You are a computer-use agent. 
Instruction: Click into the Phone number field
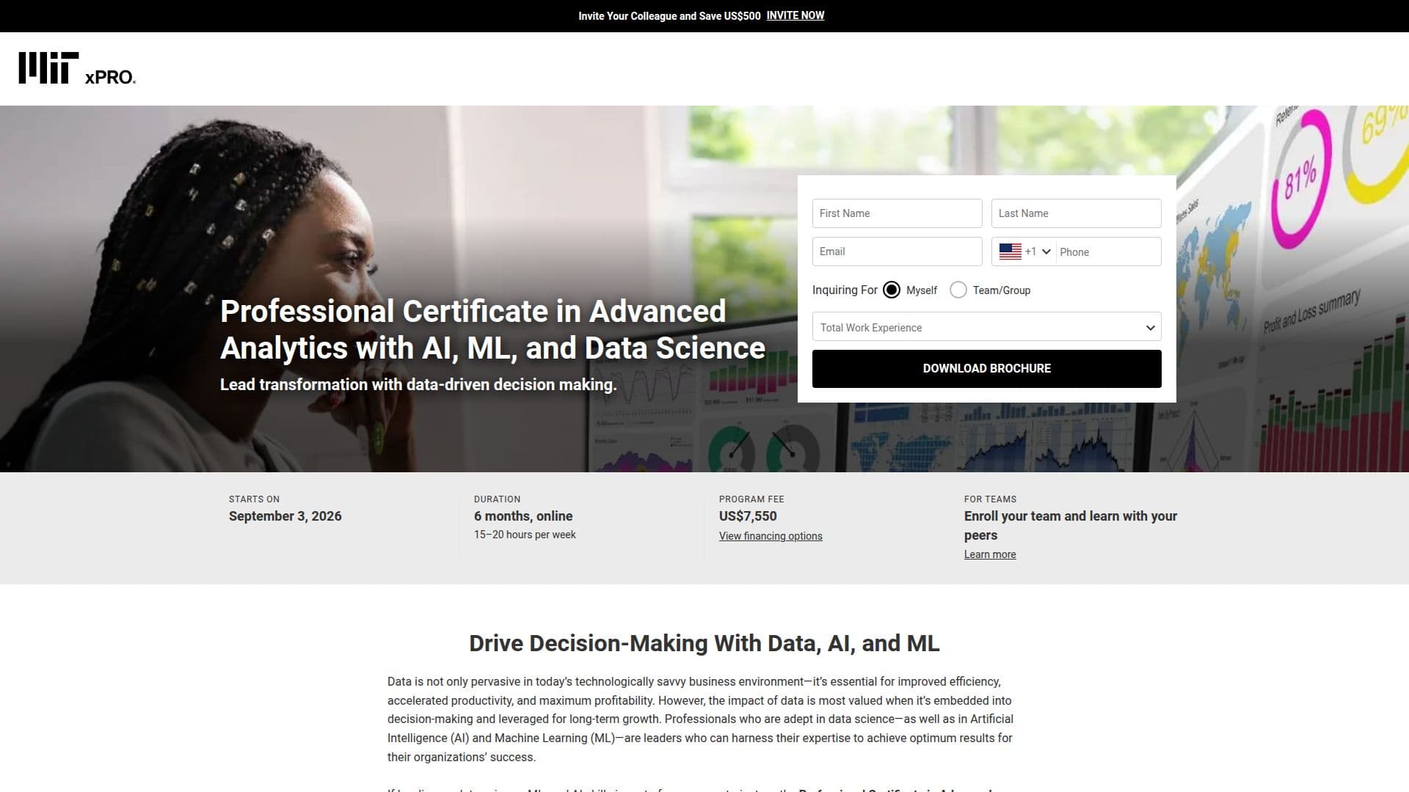click(x=1107, y=252)
